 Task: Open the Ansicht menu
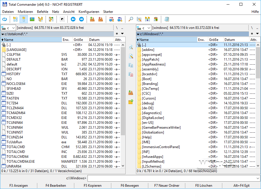69,12
